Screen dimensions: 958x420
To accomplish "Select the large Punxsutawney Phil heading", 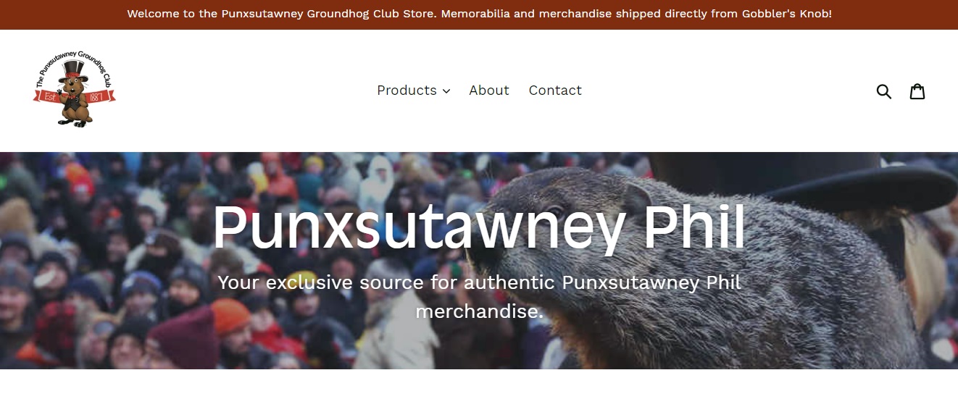I will [479, 227].
